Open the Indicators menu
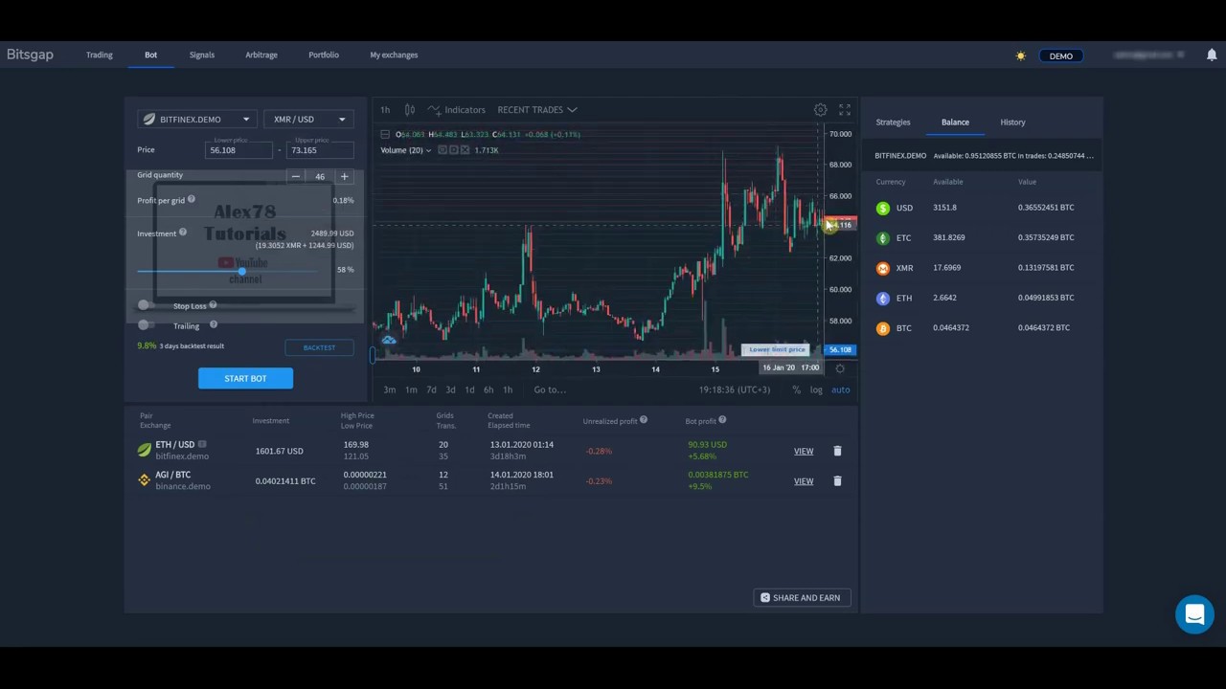The width and height of the screenshot is (1226, 689). 457,110
